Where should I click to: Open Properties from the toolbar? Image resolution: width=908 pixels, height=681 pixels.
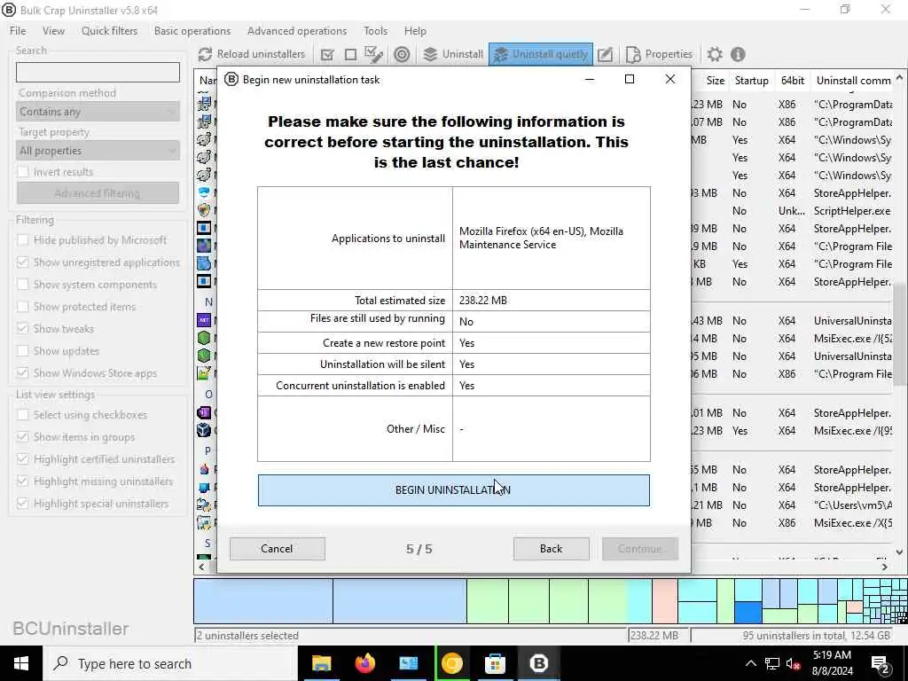point(659,54)
